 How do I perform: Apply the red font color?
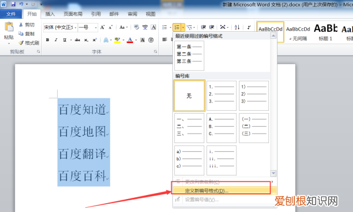coord(130,40)
